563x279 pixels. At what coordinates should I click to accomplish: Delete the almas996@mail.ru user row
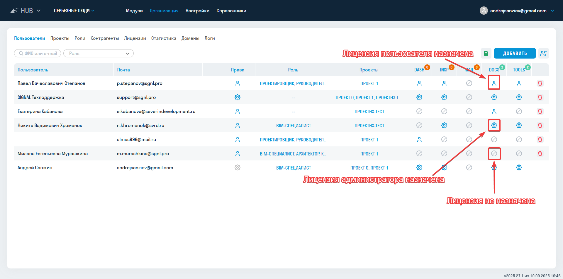coord(540,140)
